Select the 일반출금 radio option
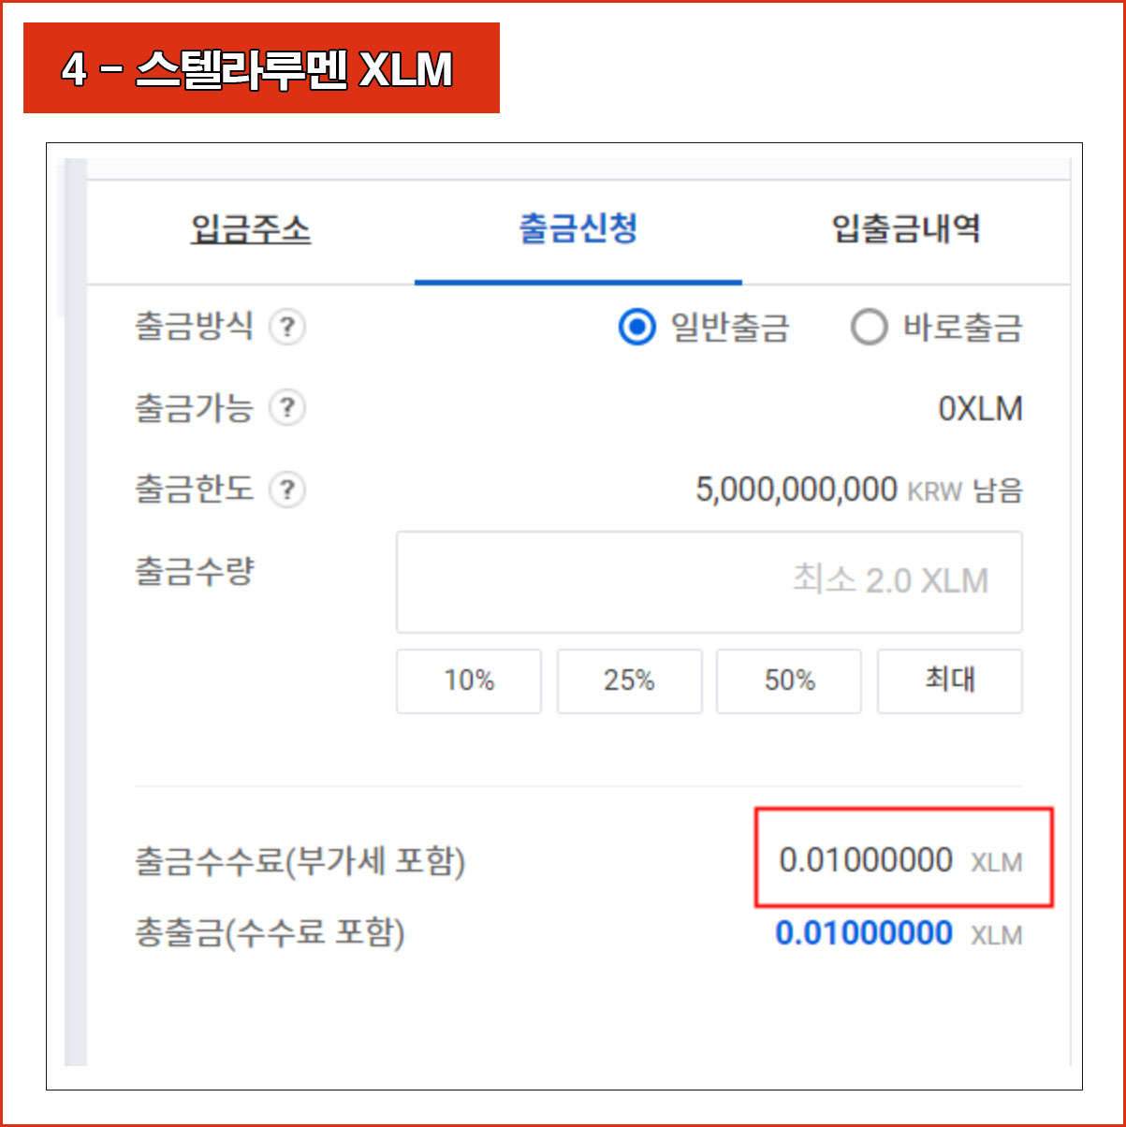 click(704, 328)
